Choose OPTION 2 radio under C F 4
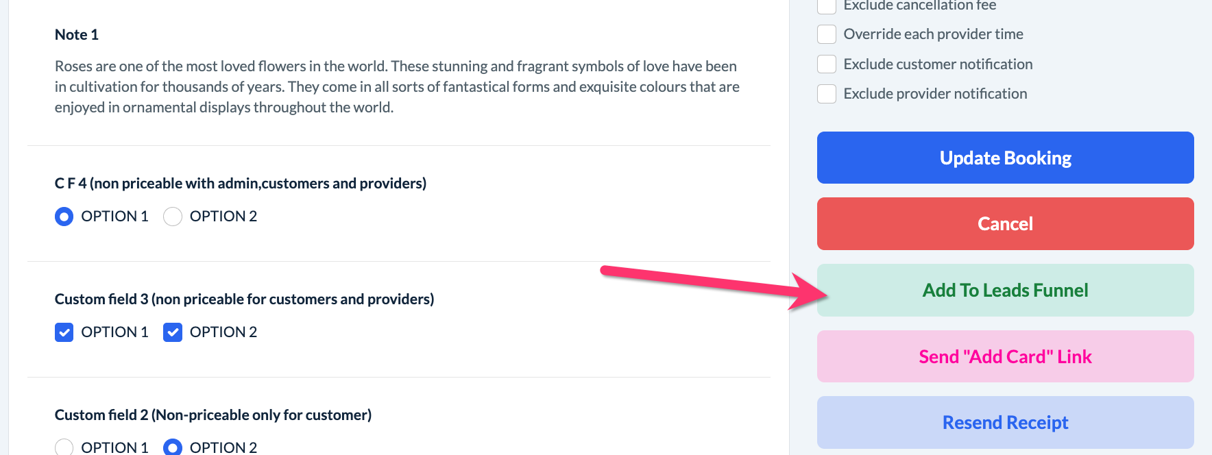The width and height of the screenshot is (1212, 455). (x=173, y=217)
